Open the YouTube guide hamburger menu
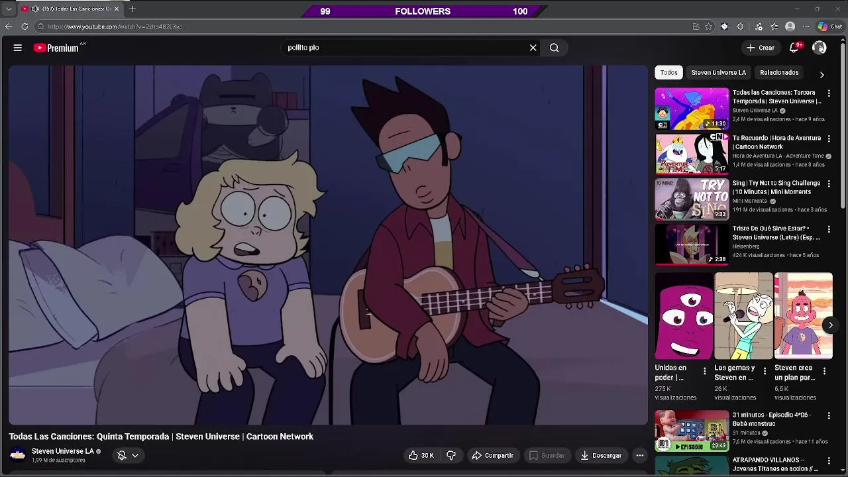Viewport: 848px width, 477px height. 18,48
